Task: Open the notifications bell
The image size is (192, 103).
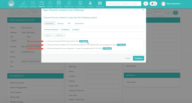Action: (x=153, y=4)
